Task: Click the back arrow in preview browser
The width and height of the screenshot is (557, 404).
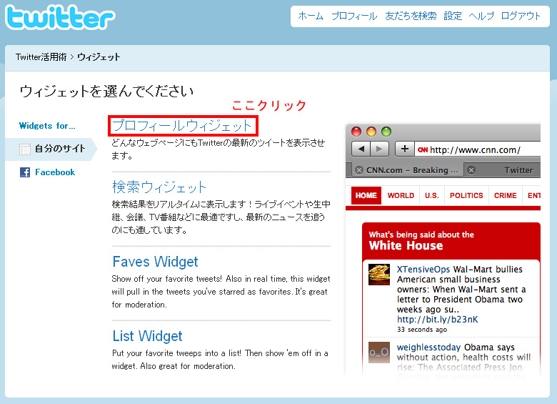Action: tap(361, 149)
